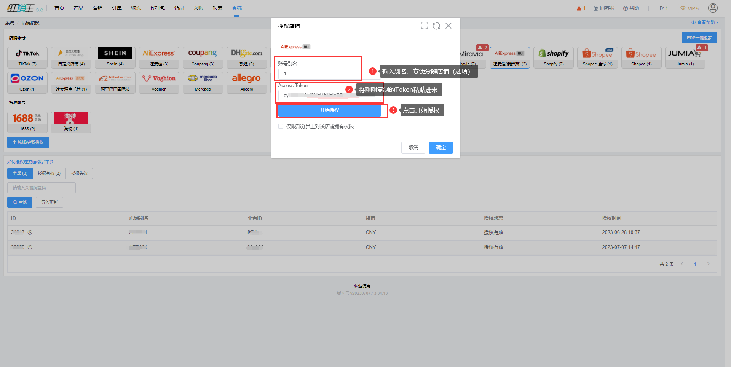Open the 订单 menu in top navigation
This screenshot has height=367, width=731.
click(x=117, y=8)
